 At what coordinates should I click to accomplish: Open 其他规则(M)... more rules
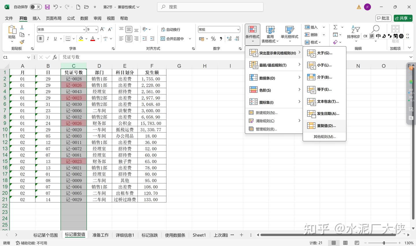point(324,137)
